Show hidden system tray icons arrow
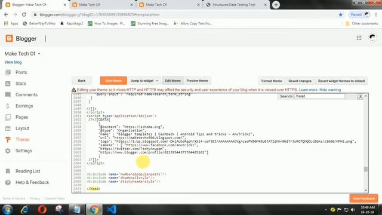 (x=326, y=210)
